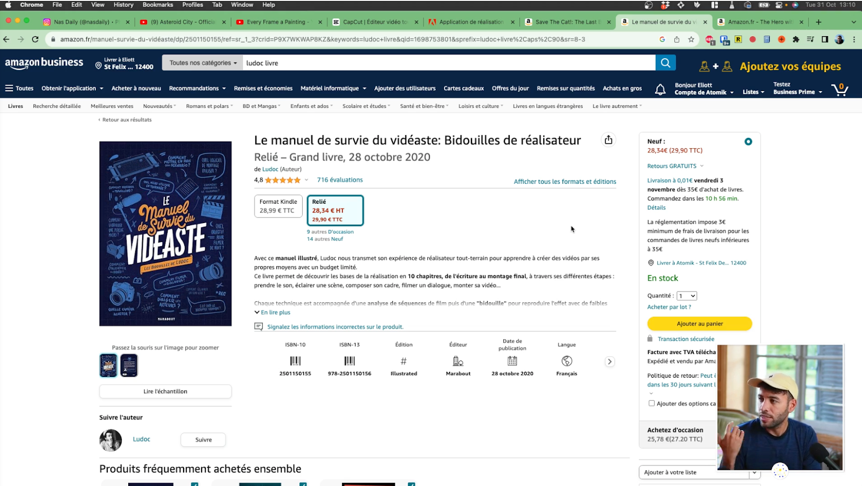Open a new browser tab with plus icon

(x=818, y=22)
